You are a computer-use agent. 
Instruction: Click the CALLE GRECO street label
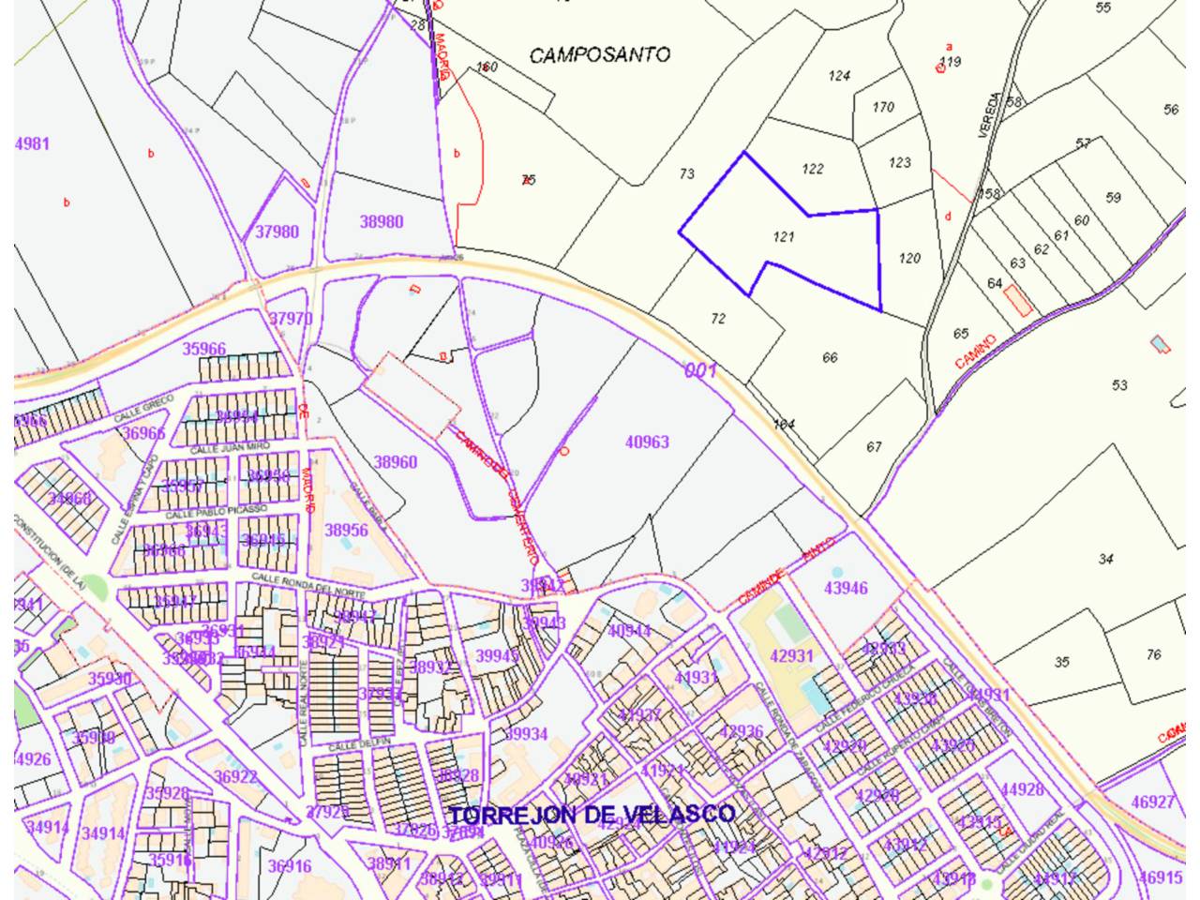click(x=144, y=408)
